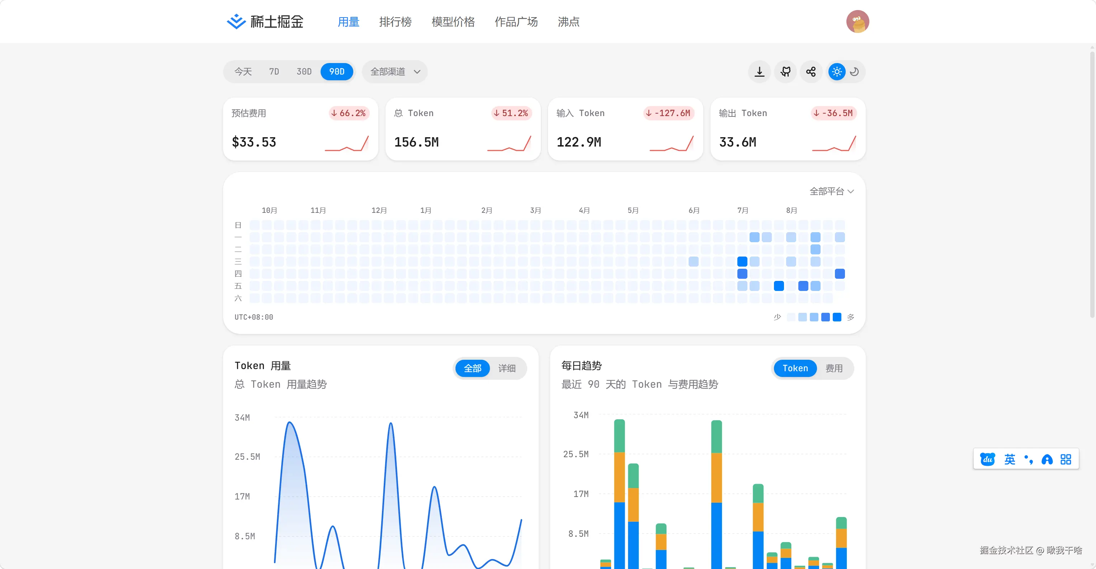Click the middle legend color swatch
Viewport: 1096px width, 569px height.
(x=814, y=317)
